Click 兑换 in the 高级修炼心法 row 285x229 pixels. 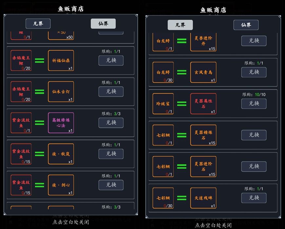[x=111, y=123]
